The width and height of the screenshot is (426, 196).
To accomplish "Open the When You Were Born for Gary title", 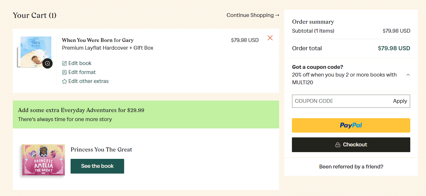I will [x=98, y=40].
